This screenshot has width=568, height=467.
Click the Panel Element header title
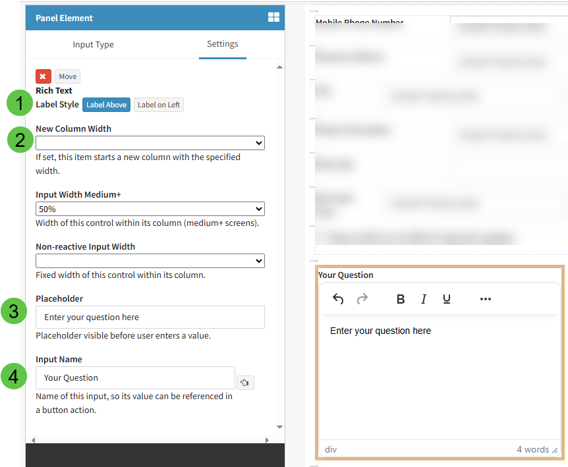pyautogui.click(x=64, y=18)
